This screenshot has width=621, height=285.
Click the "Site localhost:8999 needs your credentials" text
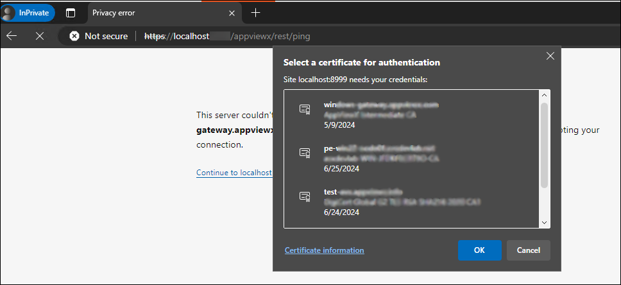tap(355, 80)
